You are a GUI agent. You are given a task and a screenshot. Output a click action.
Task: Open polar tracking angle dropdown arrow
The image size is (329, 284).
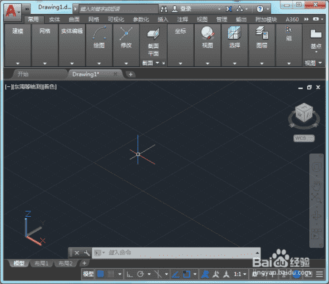(149, 274)
